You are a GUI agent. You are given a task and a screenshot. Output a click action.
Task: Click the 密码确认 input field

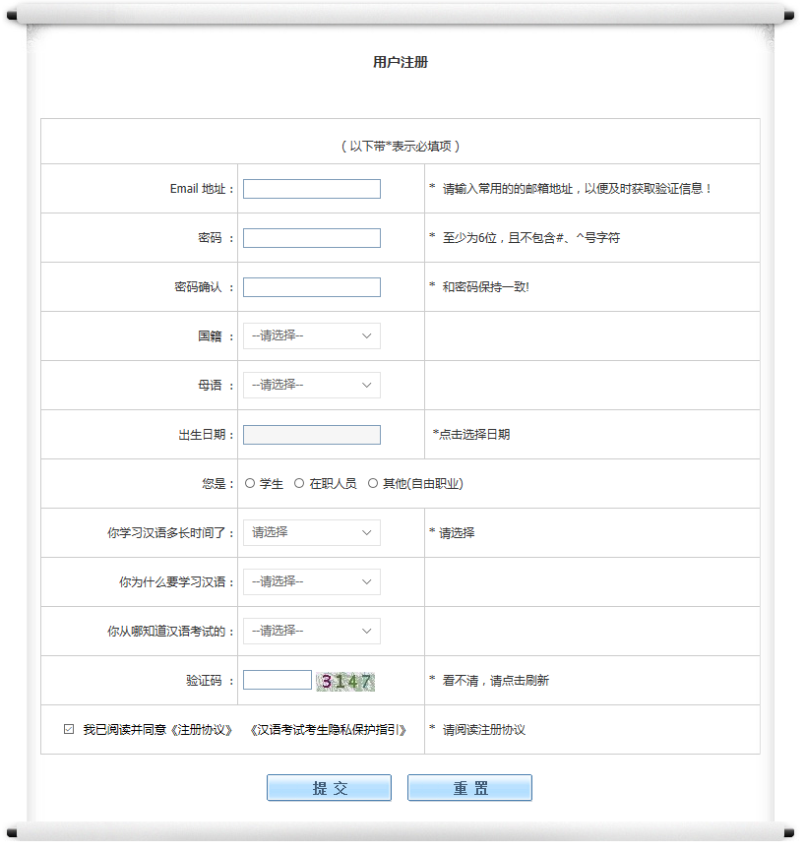point(311,287)
